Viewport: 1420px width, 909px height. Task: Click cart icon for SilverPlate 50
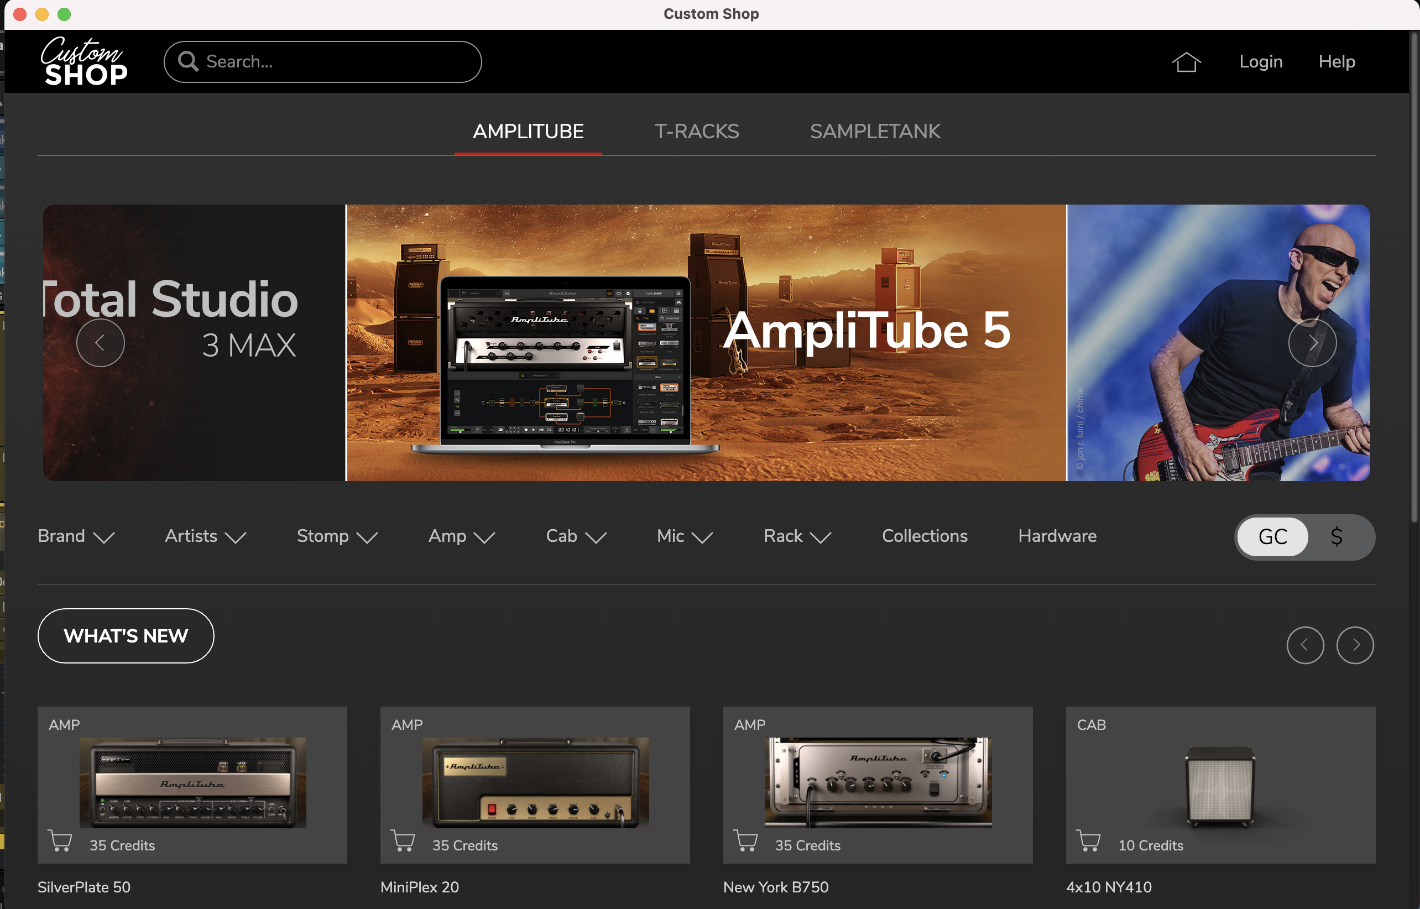point(60,840)
